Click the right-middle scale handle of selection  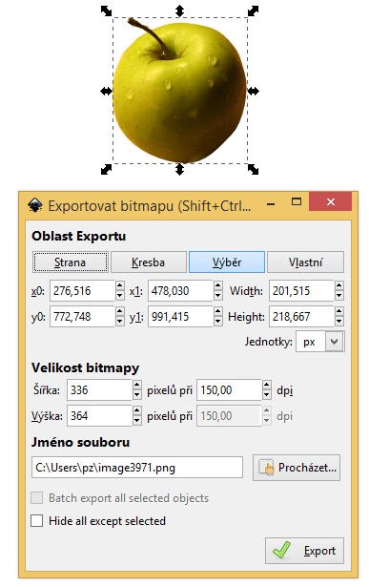tap(253, 91)
